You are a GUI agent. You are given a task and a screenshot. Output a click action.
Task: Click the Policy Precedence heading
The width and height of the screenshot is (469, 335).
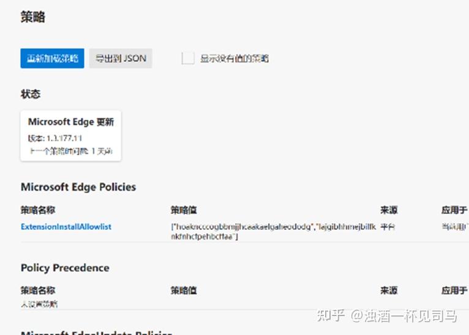click(65, 268)
